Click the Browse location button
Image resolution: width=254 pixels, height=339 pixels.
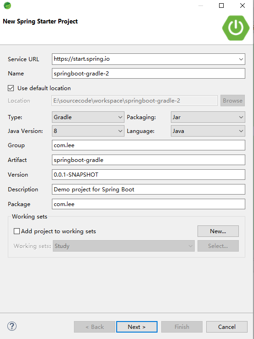point(232,101)
